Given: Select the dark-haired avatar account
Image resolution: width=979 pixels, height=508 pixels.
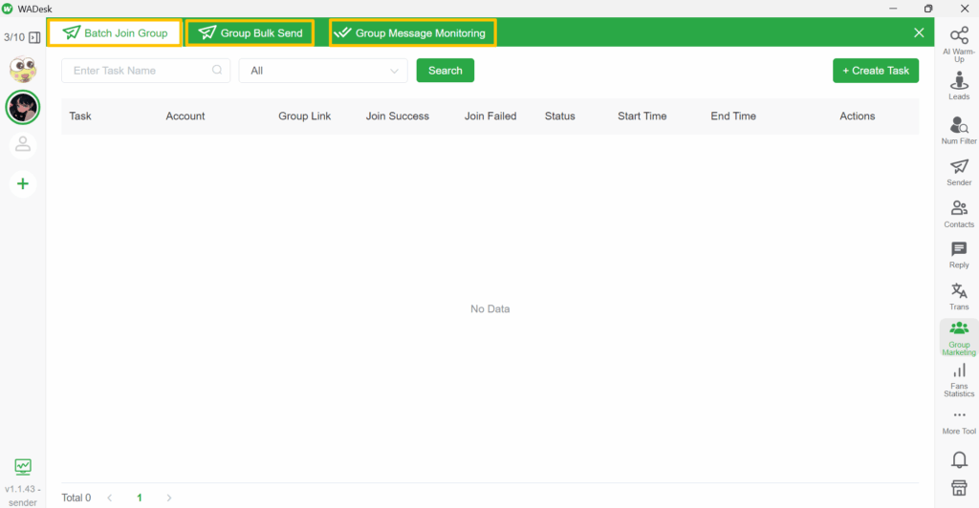Looking at the screenshot, I should pyautogui.click(x=23, y=107).
